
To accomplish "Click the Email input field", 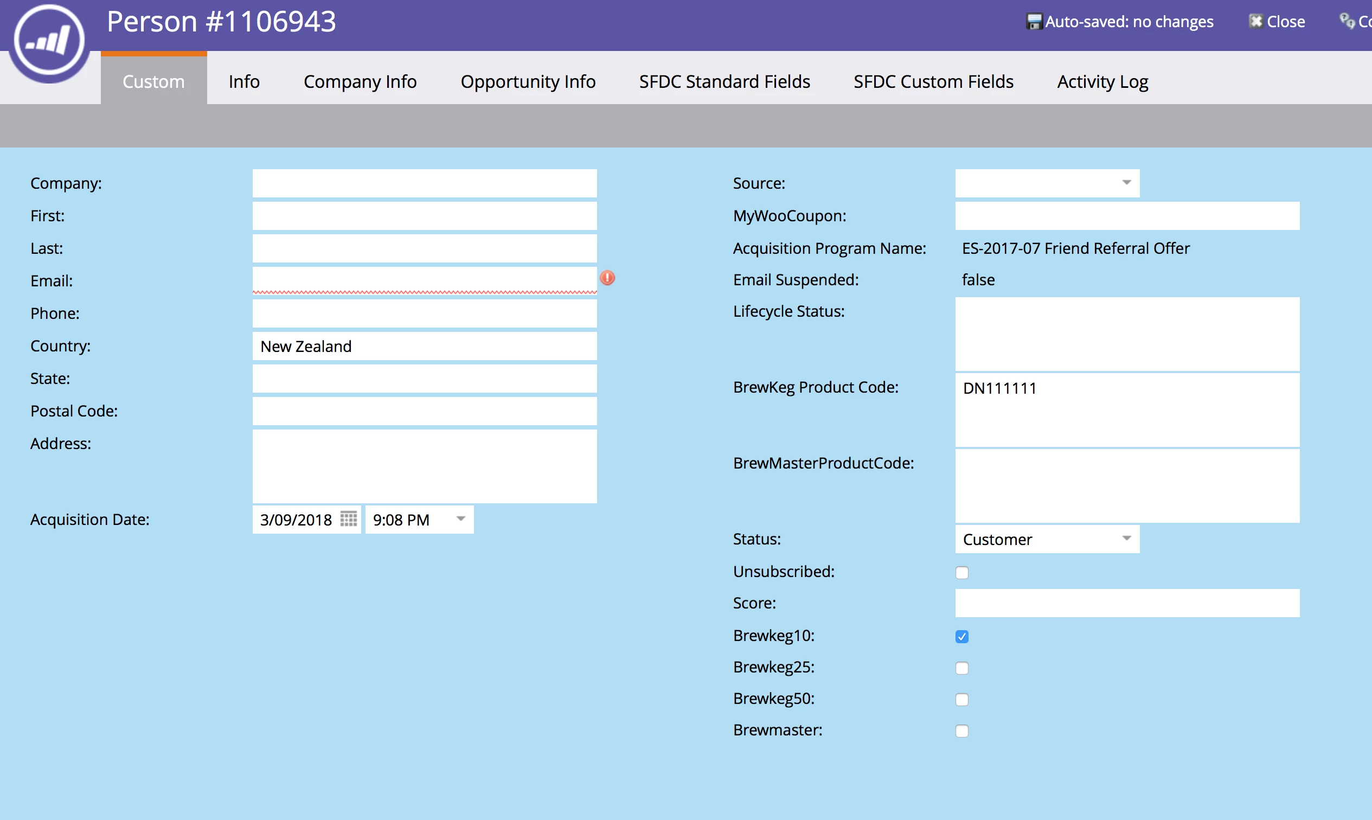I will [425, 281].
